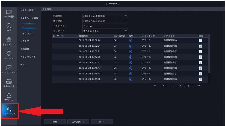View details of 17:51:37 entry
This screenshot has width=225, height=126.
201,63
